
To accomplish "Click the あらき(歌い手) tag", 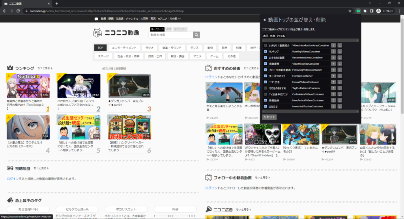I will point(28,209).
